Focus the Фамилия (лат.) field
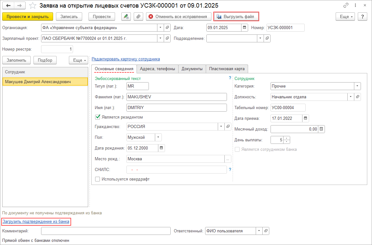Screen dimensions: 372x245 pyautogui.click(x=177, y=97)
